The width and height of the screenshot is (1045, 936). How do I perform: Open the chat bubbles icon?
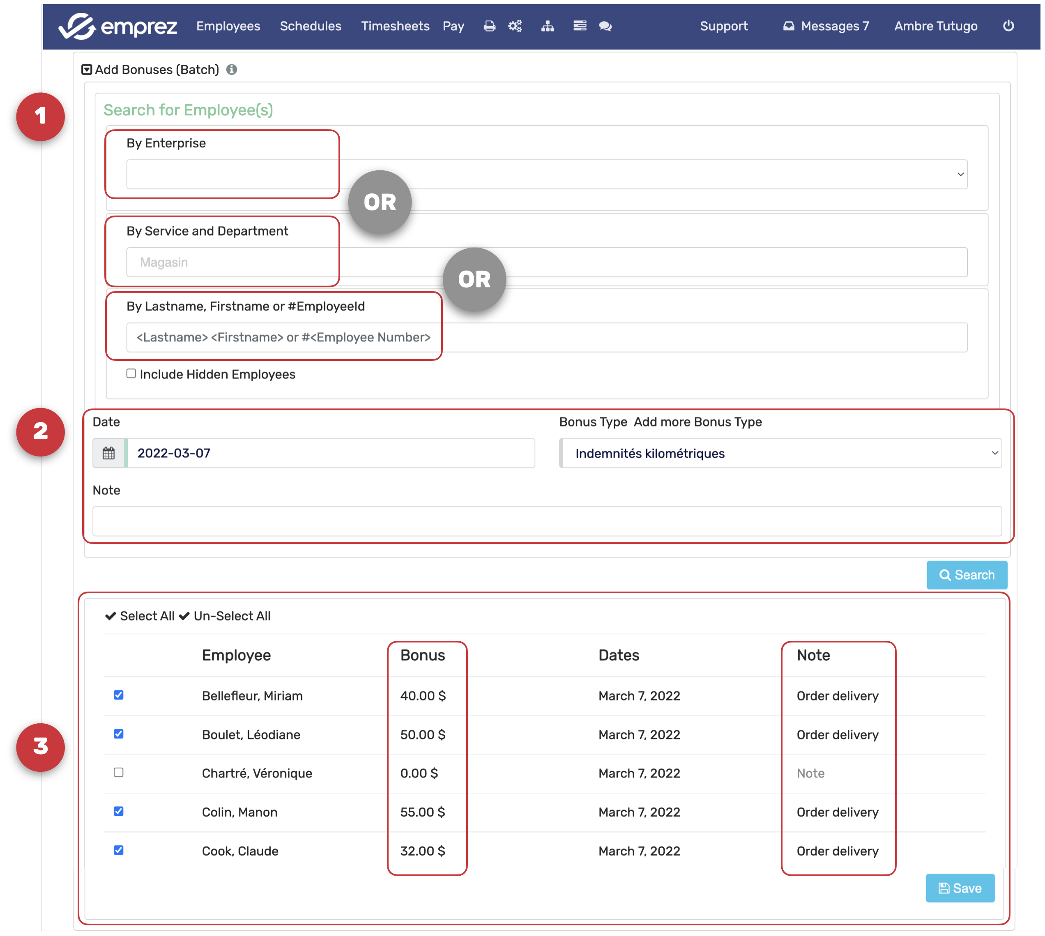click(x=605, y=26)
